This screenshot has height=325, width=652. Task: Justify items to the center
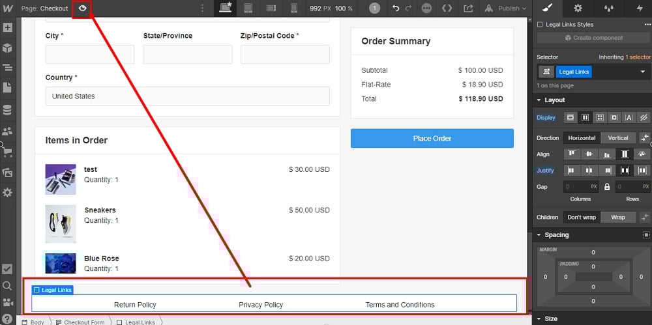(589, 171)
